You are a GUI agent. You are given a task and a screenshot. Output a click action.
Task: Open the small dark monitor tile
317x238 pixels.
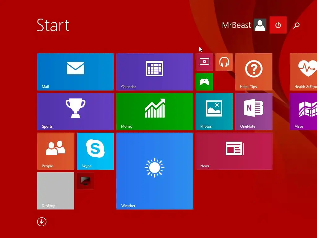coord(85,181)
